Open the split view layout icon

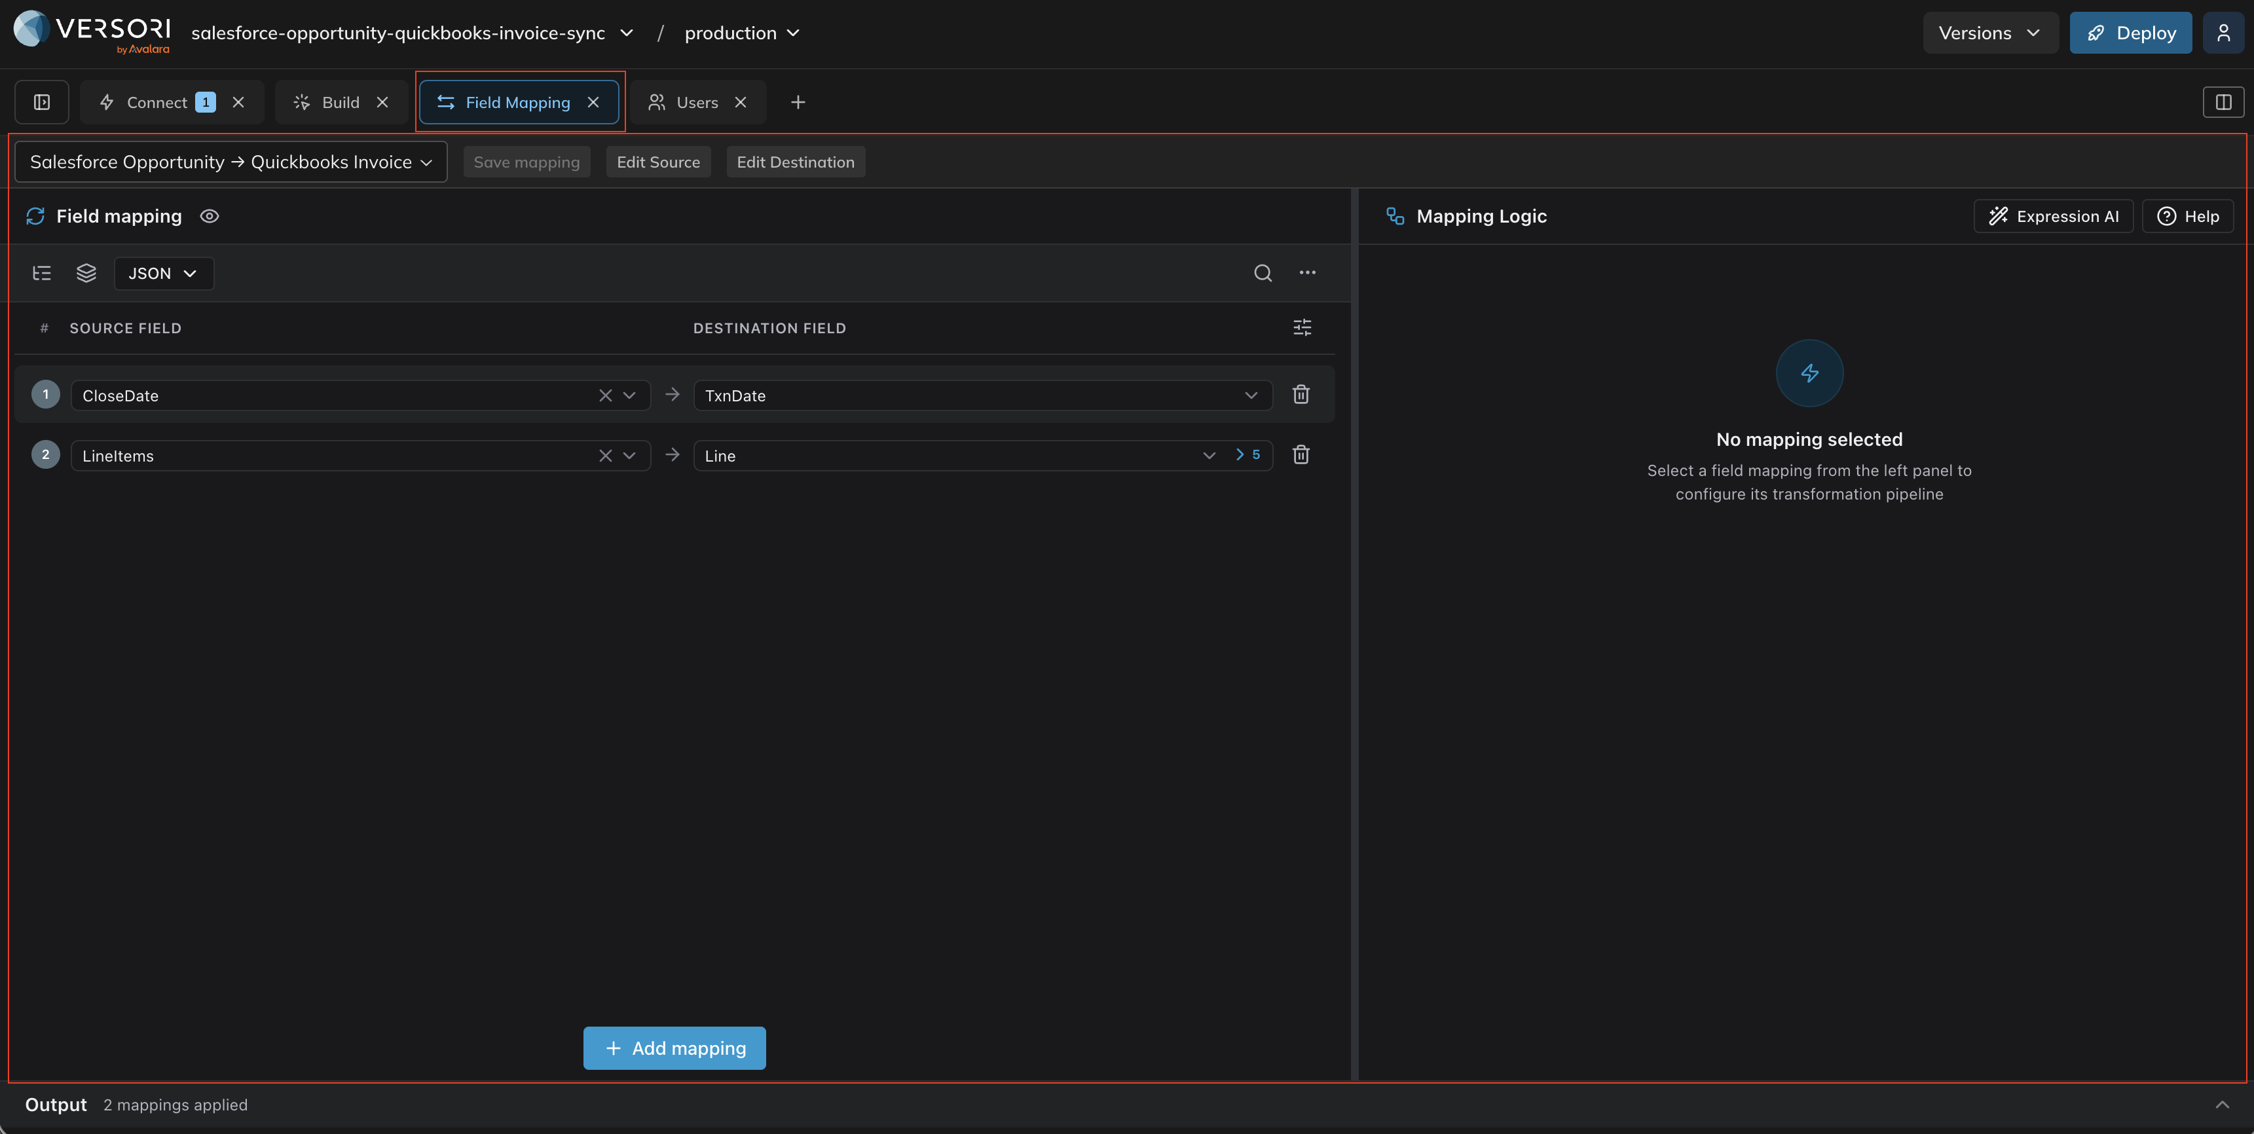coord(2223,102)
